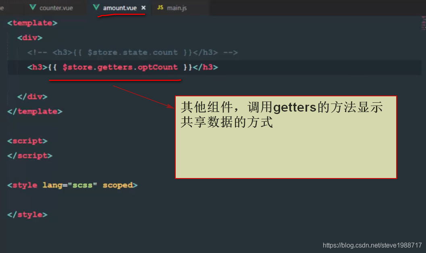
Task: Click $store.getters.optCount in the h3 line
Action: pos(120,67)
